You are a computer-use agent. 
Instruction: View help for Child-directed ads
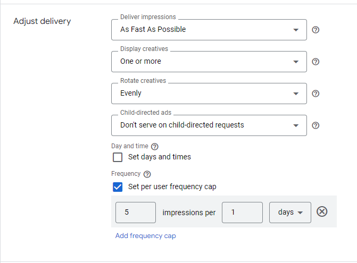click(316, 125)
